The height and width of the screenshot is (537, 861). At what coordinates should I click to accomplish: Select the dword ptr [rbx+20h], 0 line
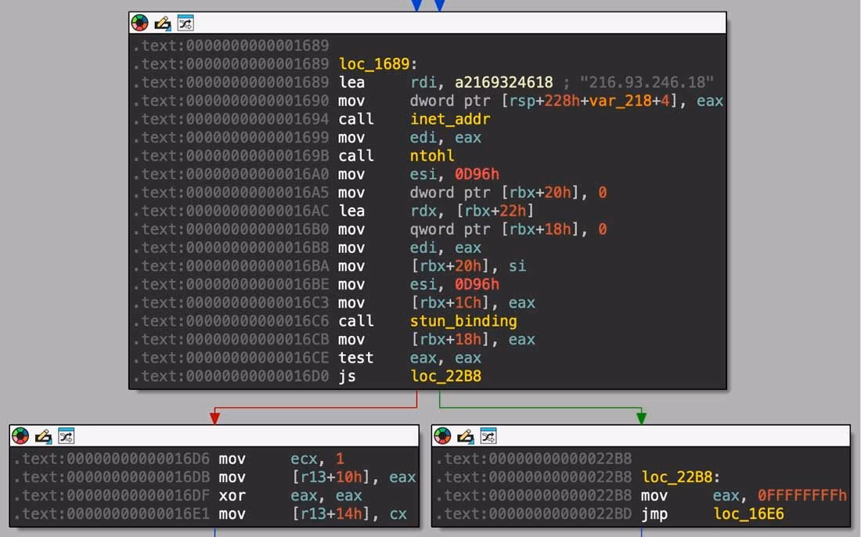[x=472, y=193]
